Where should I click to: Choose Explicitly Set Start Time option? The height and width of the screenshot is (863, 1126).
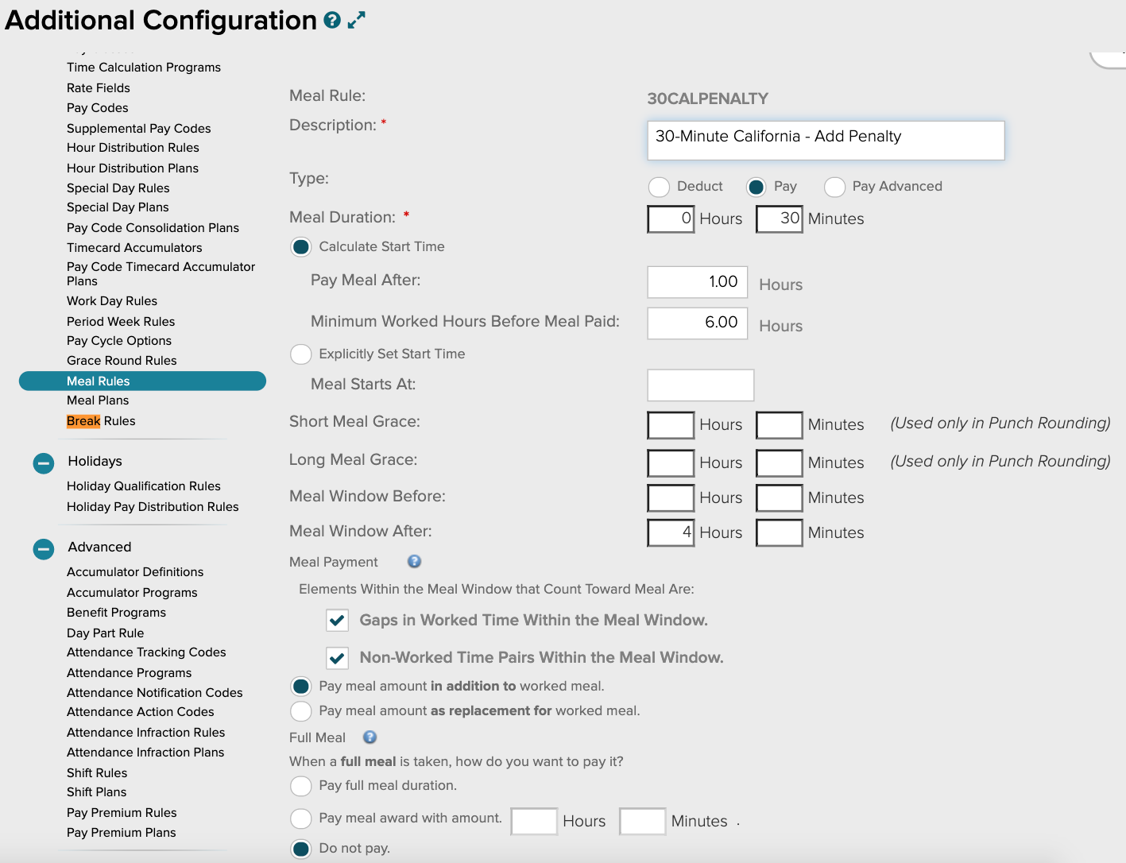301,354
